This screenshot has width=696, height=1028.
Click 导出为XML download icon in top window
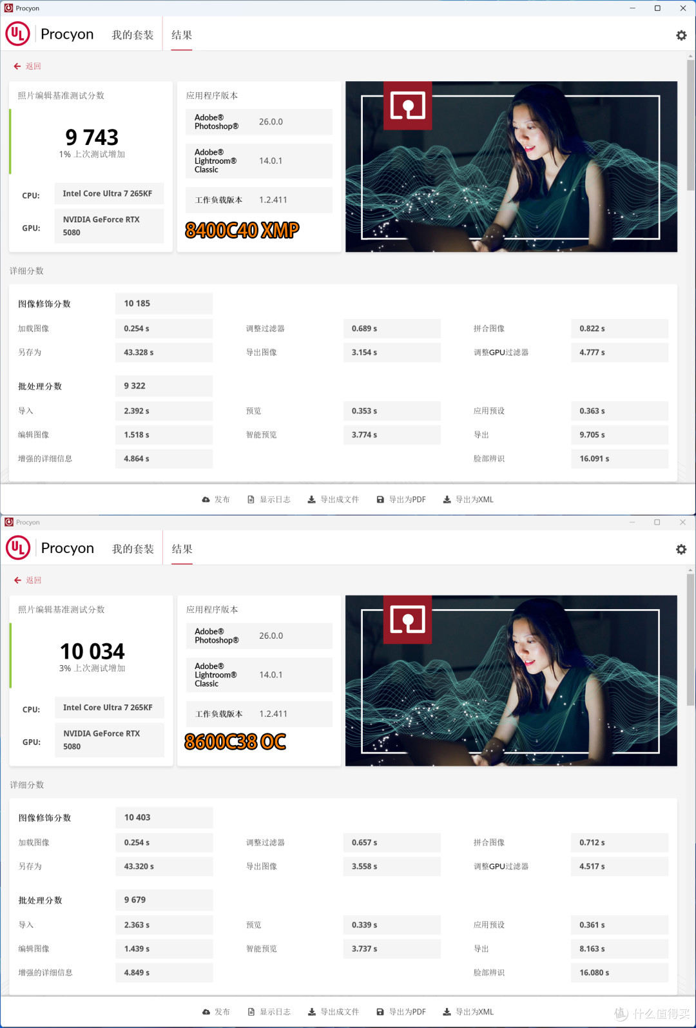(x=447, y=499)
